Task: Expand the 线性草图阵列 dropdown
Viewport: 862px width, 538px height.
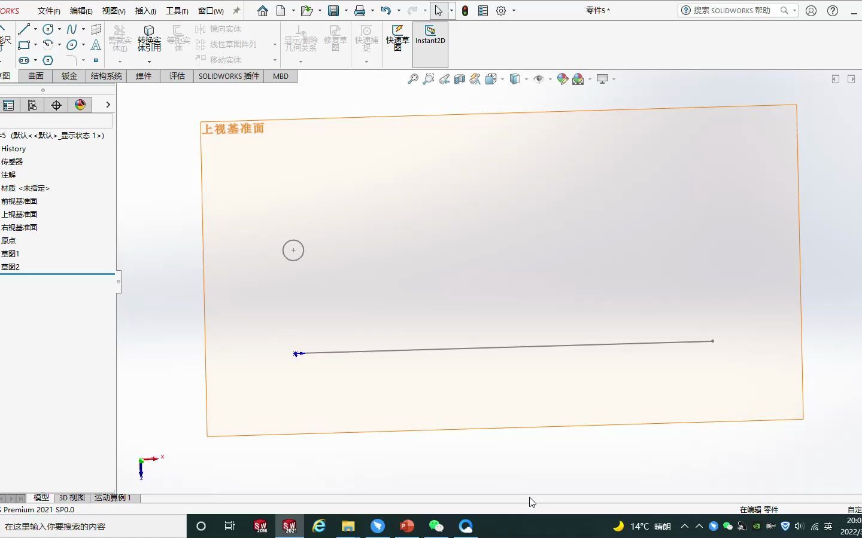Action: click(x=275, y=44)
